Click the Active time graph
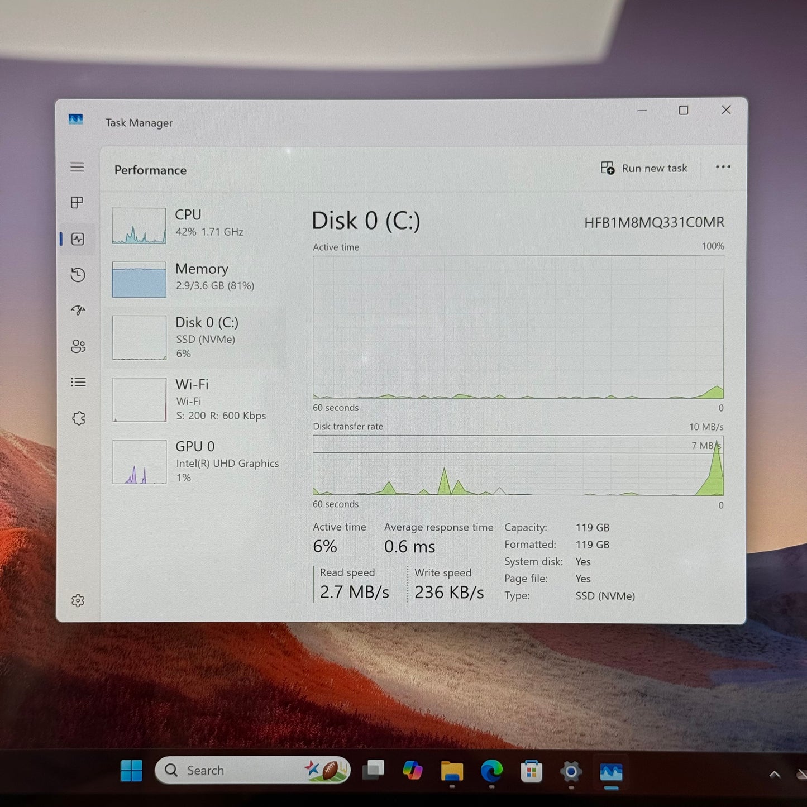Image resolution: width=807 pixels, height=807 pixels. pos(518,327)
